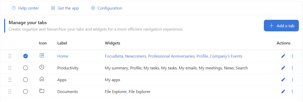The image size is (303, 102).
Task: Grab the drag handle of the Apps row
Action: click(10, 80)
